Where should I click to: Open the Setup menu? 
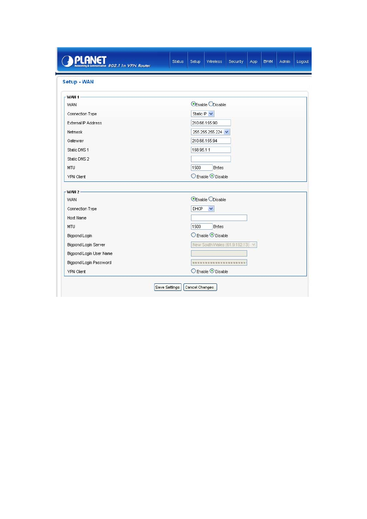pyautogui.click(x=195, y=61)
